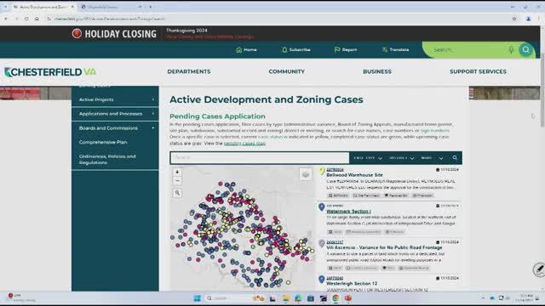This screenshot has height=306, width=545.
Task: Open the Business menu
Action: [377, 71]
